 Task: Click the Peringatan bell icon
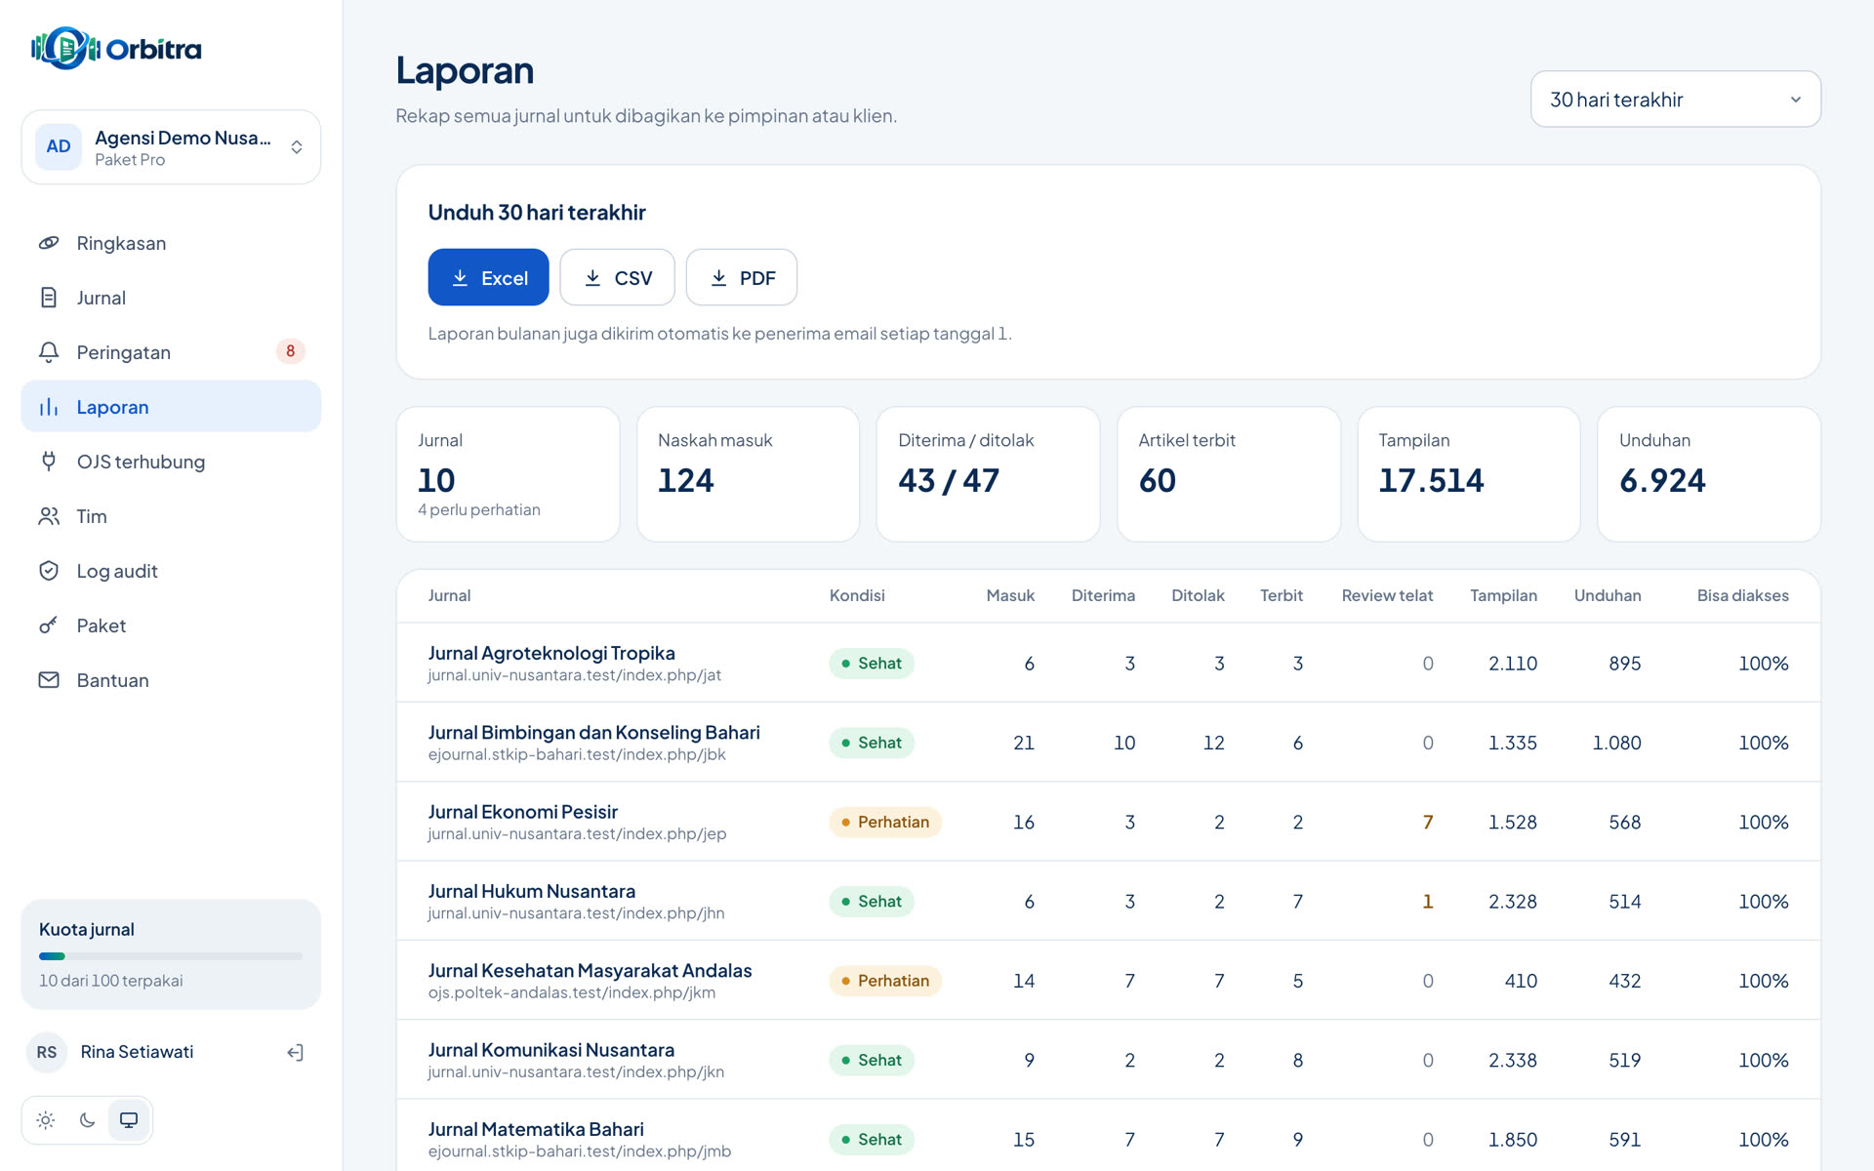pyautogui.click(x=49, y=352)
